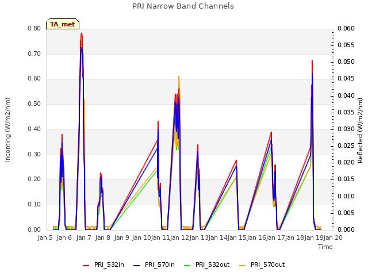
Task: Click the chart title PRI Narrow Band Channels
Action: click(183, 6)
